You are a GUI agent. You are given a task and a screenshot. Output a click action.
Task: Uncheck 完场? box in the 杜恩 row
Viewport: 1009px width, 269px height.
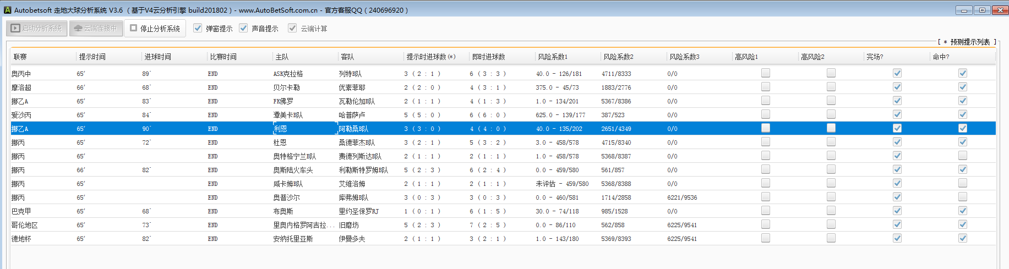click(897, 142)
